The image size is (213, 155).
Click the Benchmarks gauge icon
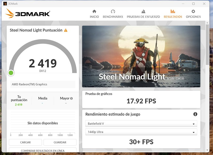113,11
